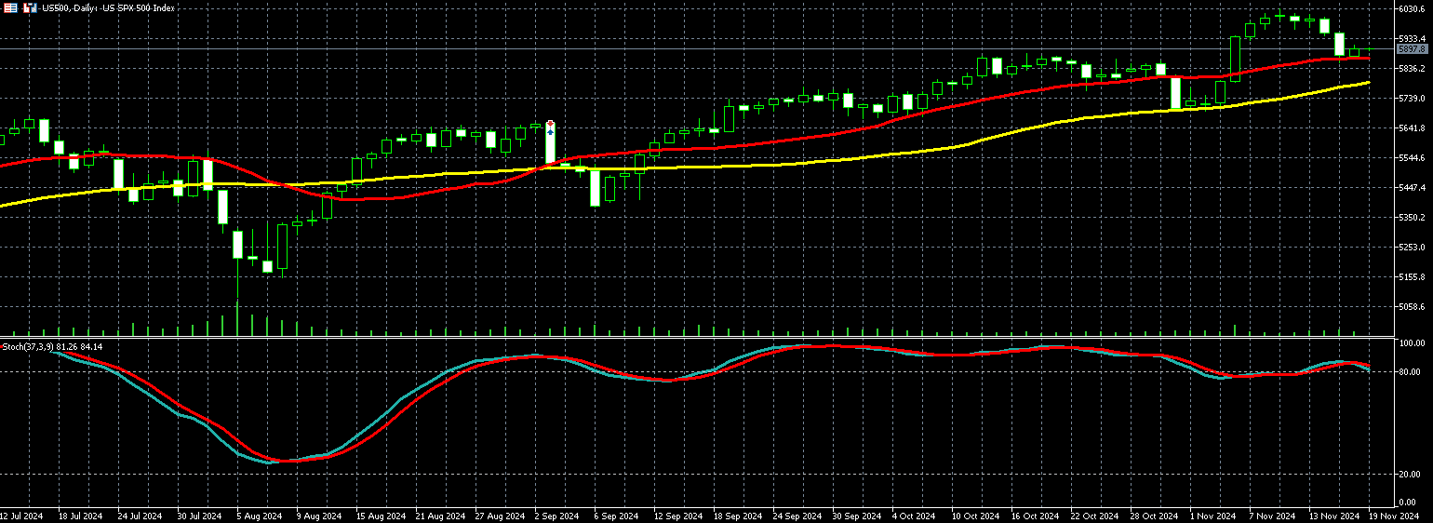Open the Depth of Market icon

click(28, 7)
